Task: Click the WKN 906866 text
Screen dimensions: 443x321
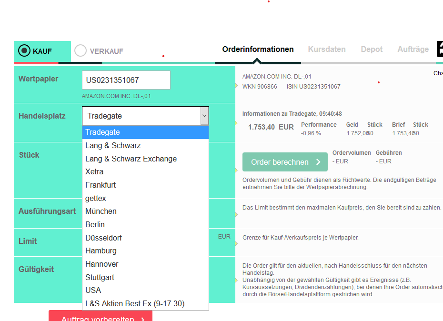Action: tap(260, 87)
